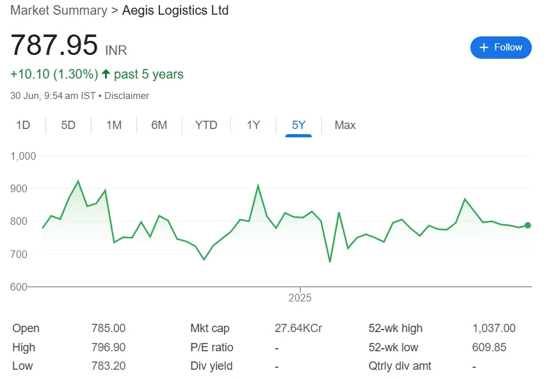The height and width of the screenshot is (380, 551).
Task: Click the Open value 785.00
Action: click(x=109, y=328)
